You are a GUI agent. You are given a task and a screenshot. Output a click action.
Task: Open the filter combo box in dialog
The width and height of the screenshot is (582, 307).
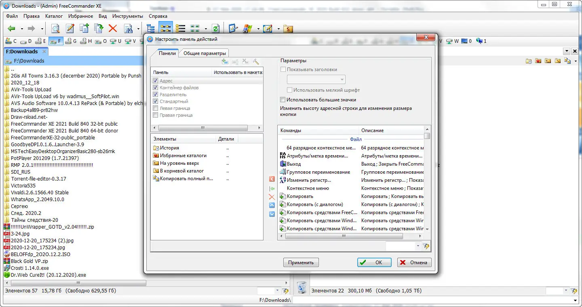click(404, 246)
